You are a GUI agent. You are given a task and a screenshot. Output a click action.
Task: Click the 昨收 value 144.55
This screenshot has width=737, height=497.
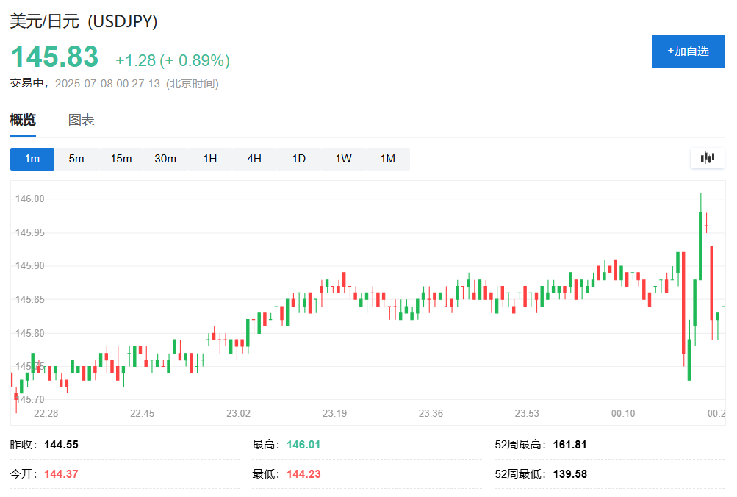[x=61, y=444]
